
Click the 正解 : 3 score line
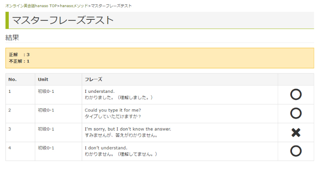19,54
